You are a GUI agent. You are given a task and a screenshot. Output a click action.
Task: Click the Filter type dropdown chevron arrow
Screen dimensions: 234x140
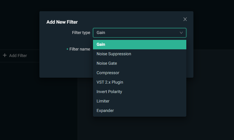coord(181,33)
